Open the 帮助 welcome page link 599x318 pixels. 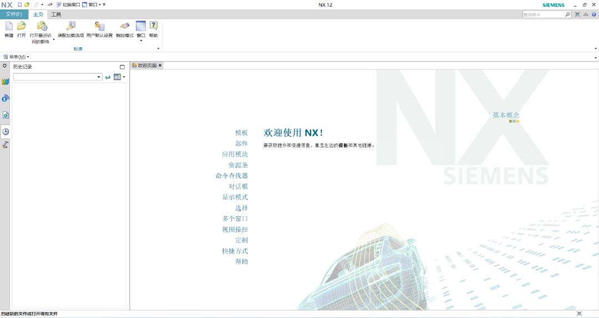(241, 262)
